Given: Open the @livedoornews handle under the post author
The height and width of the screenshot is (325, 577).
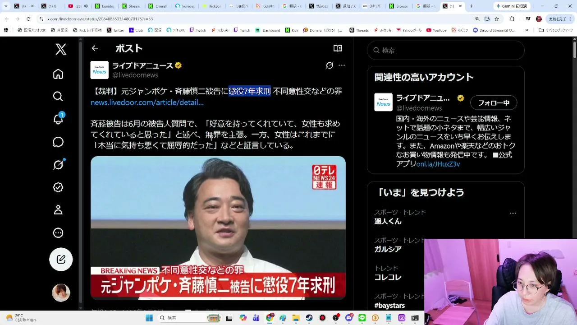Looking at the screenshot, I should click(x=135, y=75).
